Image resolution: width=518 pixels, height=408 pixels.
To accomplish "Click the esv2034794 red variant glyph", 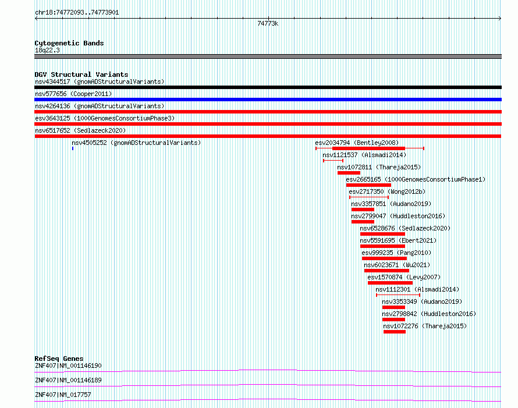I will [370, 148].
